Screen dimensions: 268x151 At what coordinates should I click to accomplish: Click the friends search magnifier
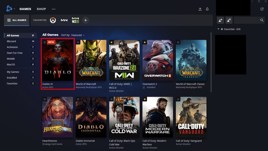[x=262, y=20]
